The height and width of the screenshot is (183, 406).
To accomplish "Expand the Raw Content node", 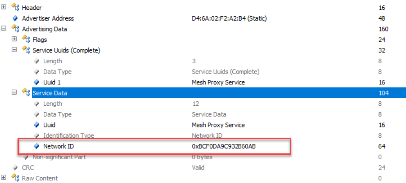I will click(x=4, y=178).
